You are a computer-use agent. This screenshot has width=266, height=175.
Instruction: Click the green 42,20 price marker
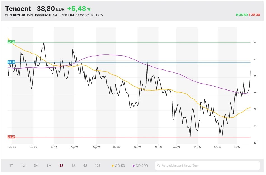click(11, 42)
